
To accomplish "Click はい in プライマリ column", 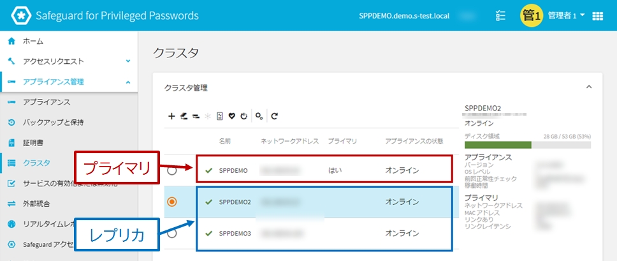I will [x=335, y=170].
